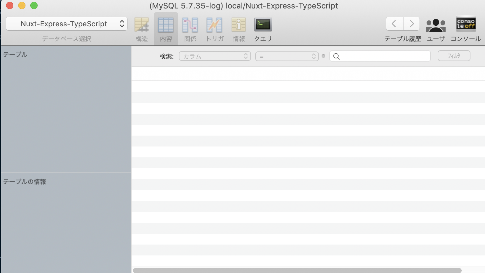This screenshot has width=485, height=273.
Task: Open the カラム column filter dropdown
Action: [215, 56]
